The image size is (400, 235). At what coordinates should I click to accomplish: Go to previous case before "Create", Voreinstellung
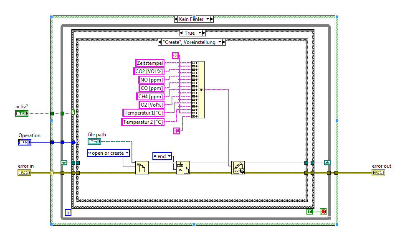pyautogui.click(x=159, y=42)
